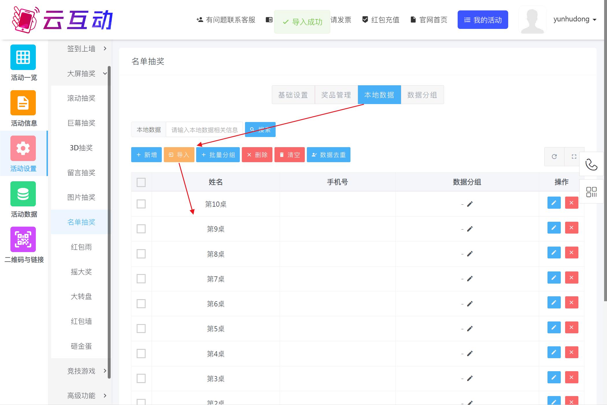Collapse the 大屏抽奖 menu section

[81, 73]
